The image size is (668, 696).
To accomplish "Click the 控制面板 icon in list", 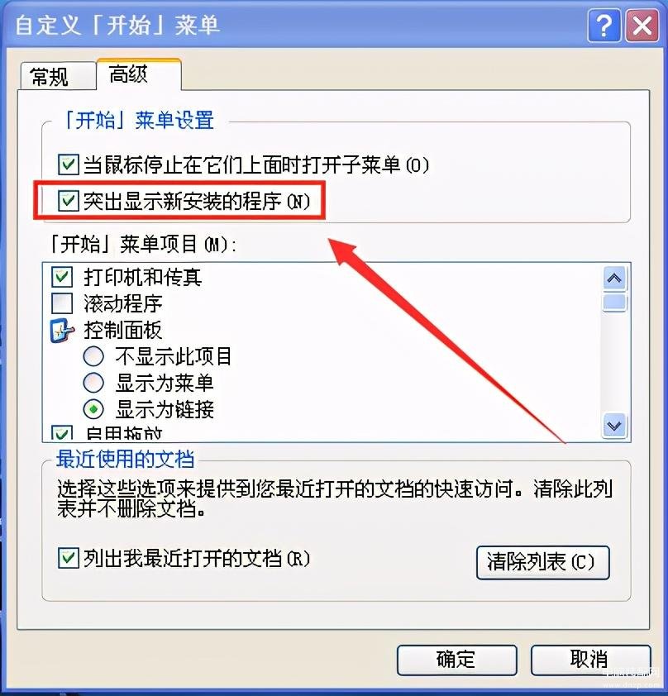I will pos(62,331).
